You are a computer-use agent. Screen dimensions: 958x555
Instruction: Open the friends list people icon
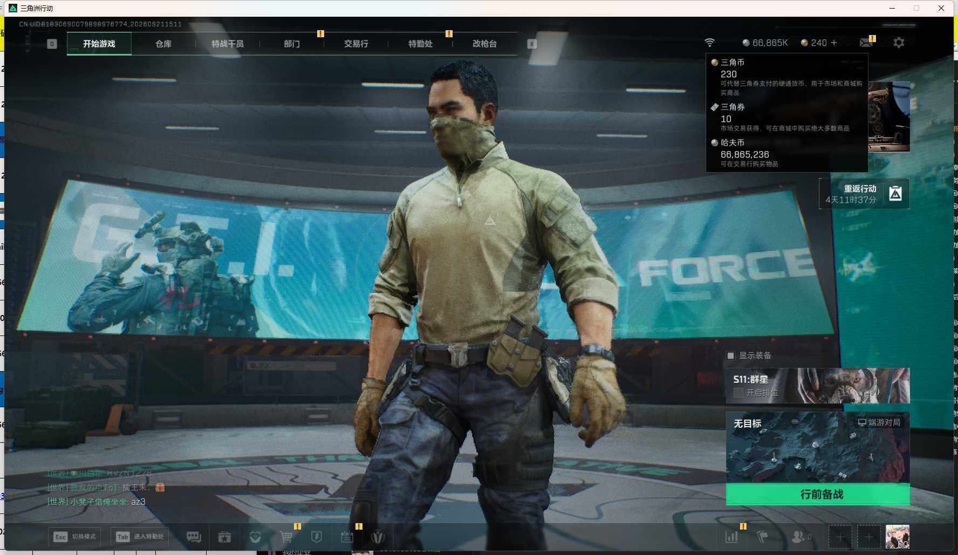(x=798, y=537)
